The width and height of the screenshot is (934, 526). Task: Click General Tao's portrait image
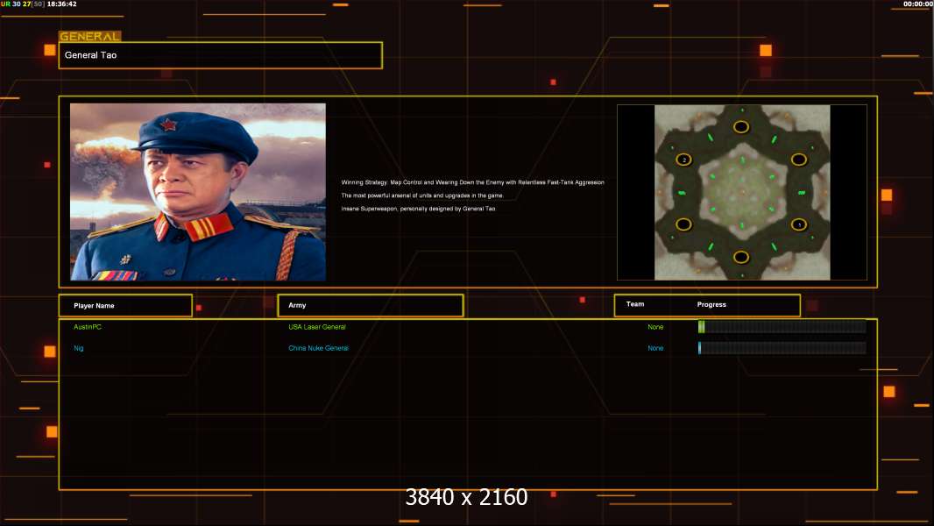click(198, 192)
